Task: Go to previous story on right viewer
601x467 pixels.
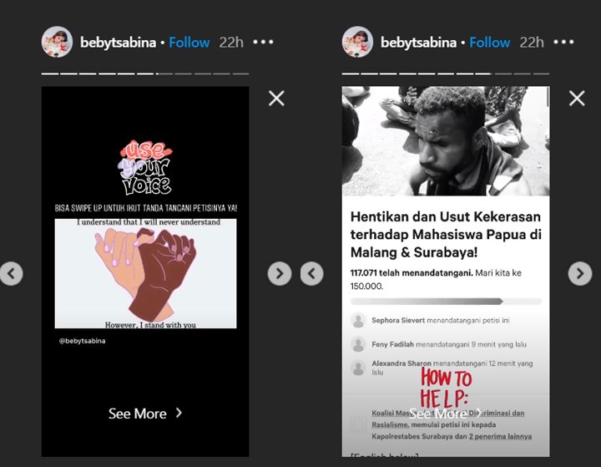Action: click(311, 273)
